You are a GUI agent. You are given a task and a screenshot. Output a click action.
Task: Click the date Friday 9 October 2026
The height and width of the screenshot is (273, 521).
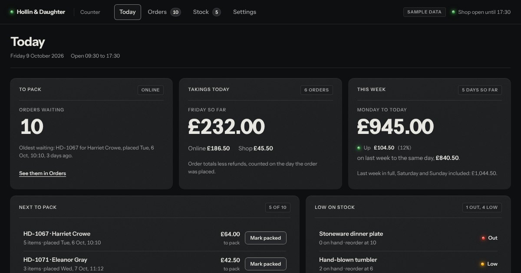click(37, 56)
